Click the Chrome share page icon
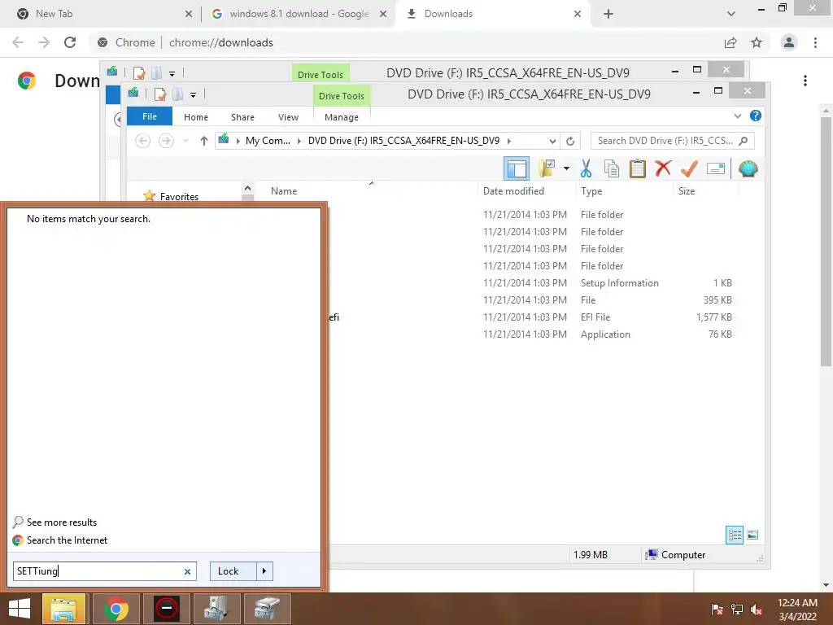833x625 pixels. point(731,42)
